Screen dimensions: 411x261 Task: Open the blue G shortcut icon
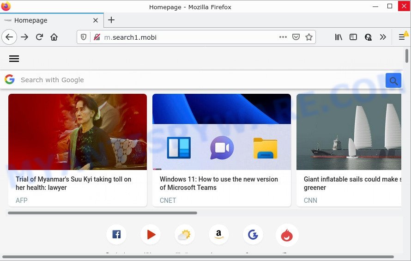point(253,234)
